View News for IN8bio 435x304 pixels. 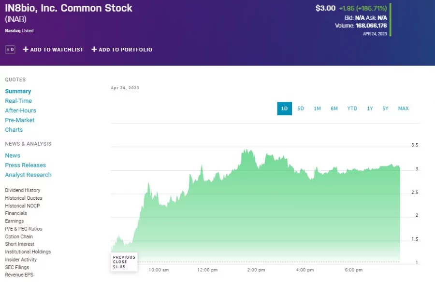(x=13, y=155)
